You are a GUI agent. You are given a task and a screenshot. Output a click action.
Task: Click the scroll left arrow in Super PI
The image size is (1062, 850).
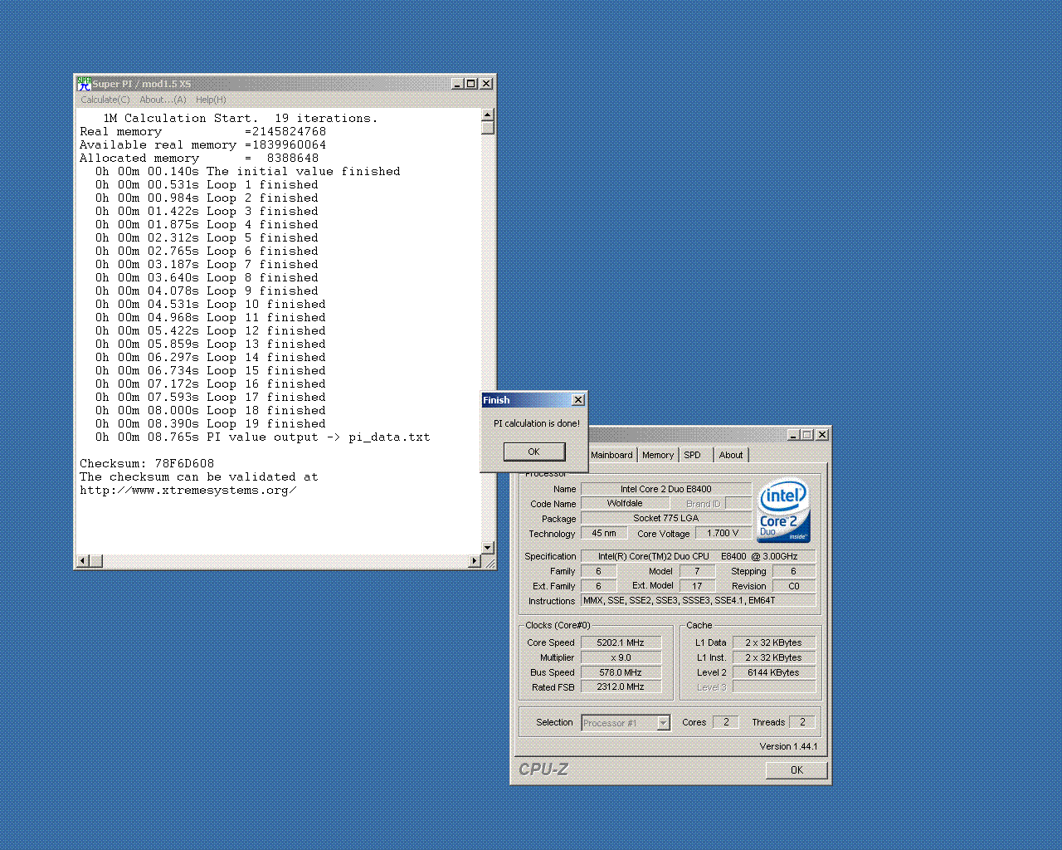click(x=82, y=561)
